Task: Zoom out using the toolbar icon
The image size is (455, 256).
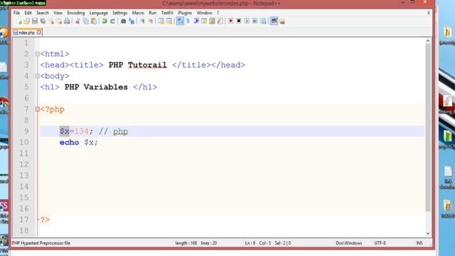Action: [x=151, y=21]
